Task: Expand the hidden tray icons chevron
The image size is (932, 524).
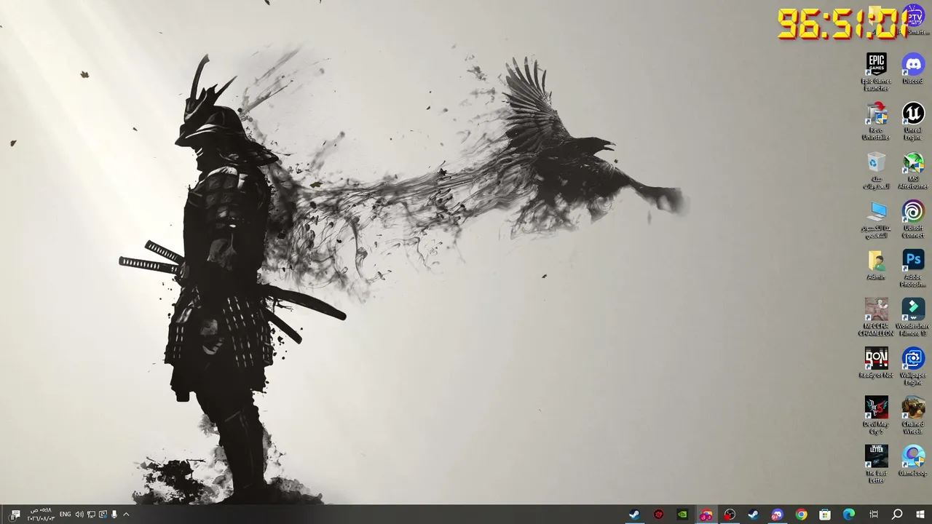Action: point(125,515)
